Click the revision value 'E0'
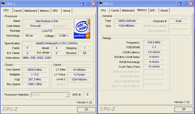195x114 pixels. (x=85, y=53)
